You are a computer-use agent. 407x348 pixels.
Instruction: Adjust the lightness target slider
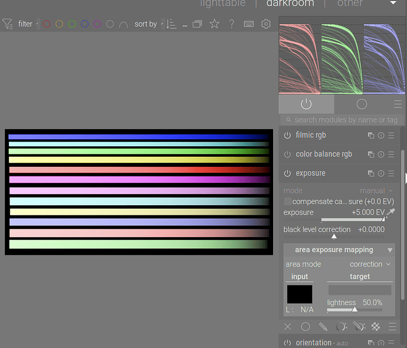[x=355, y=309]
